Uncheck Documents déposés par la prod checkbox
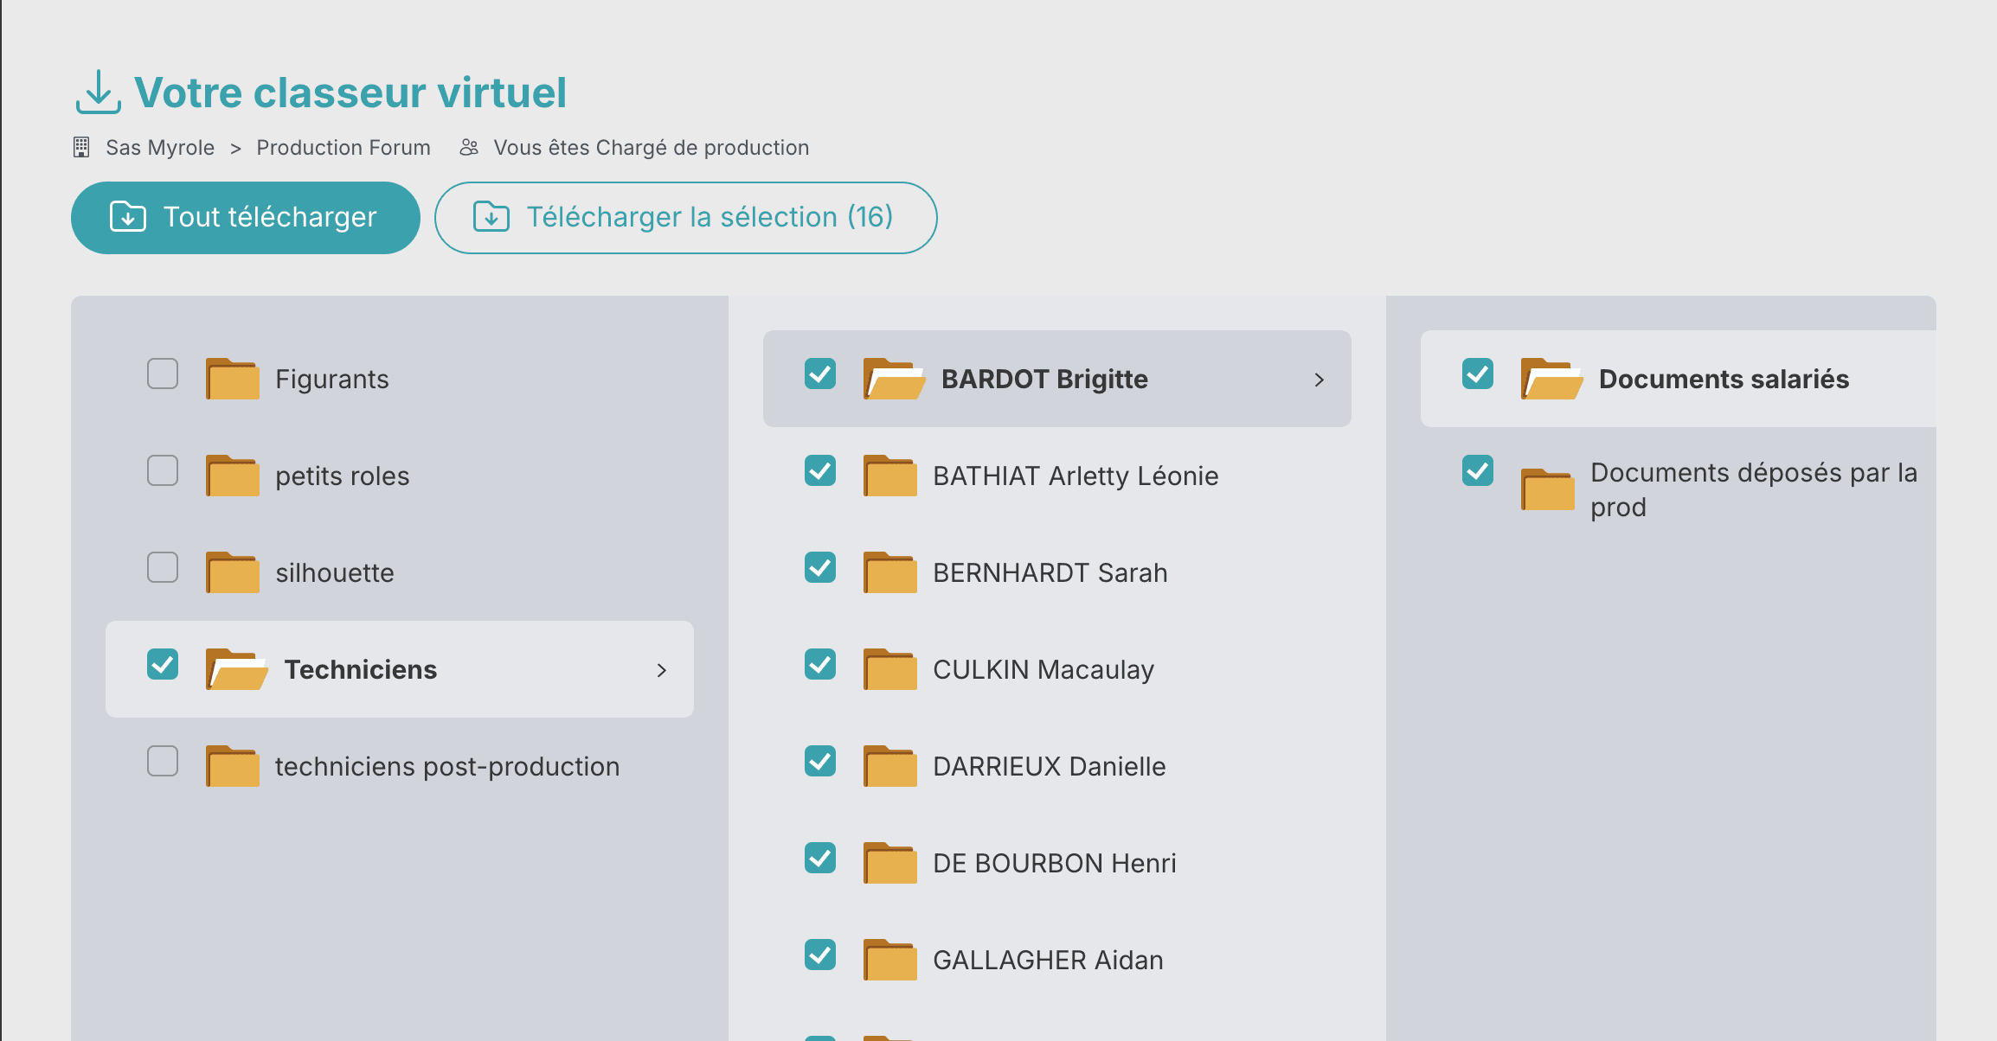This screenshot has height=1041, width=1997. pos(1478,471)
